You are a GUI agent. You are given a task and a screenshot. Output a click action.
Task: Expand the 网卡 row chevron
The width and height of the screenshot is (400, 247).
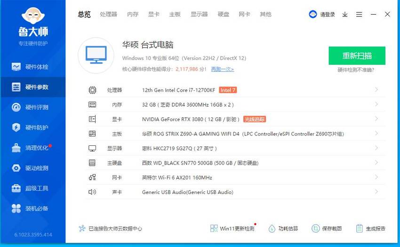coord(376,177)
